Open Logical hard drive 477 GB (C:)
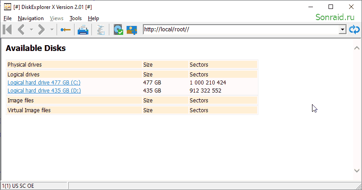362x190 pixels. (44, 83)
